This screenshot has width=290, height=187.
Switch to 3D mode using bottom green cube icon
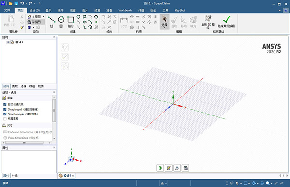(x=160, y=168)
